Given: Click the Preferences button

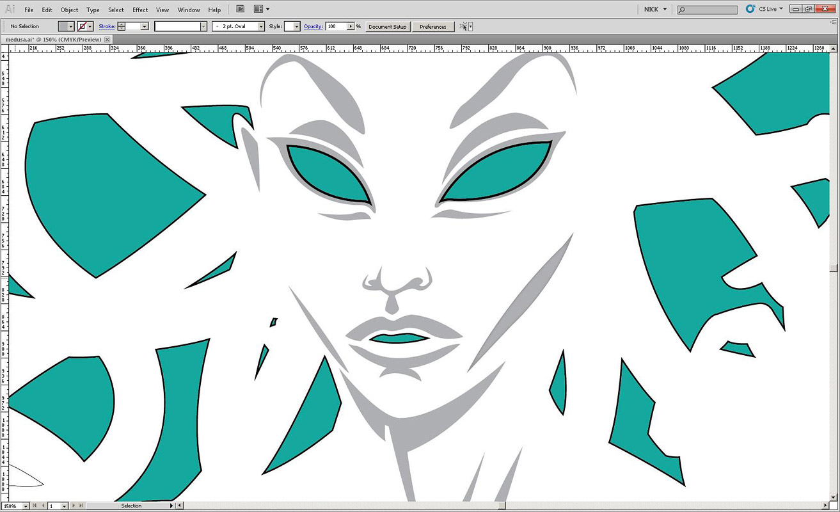Looking at the screenshot, I should 433,27.
